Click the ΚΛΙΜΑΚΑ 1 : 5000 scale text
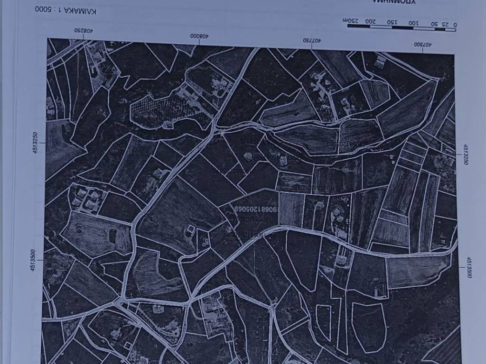This screenshot has height=364, width=486. click(65, 10)
